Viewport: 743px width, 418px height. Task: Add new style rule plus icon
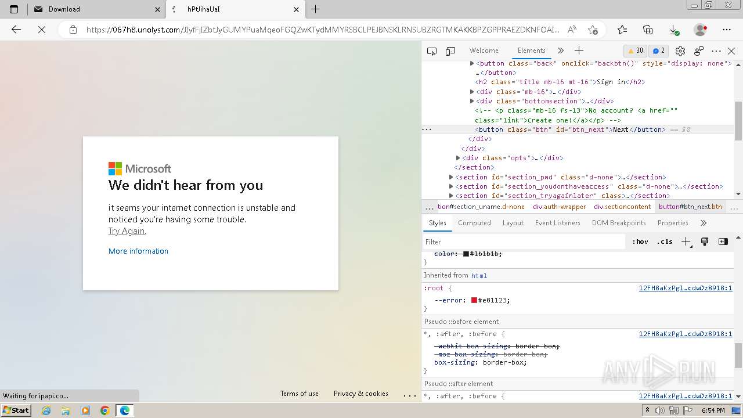tap(686, 242)
